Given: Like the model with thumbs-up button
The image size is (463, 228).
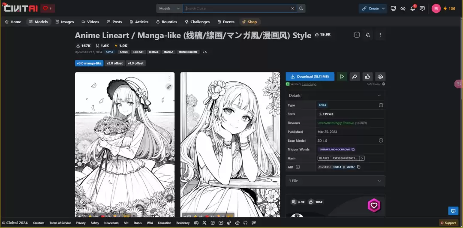Looking at the screenshot, I should pyautogui.click(x=367, y=77).
